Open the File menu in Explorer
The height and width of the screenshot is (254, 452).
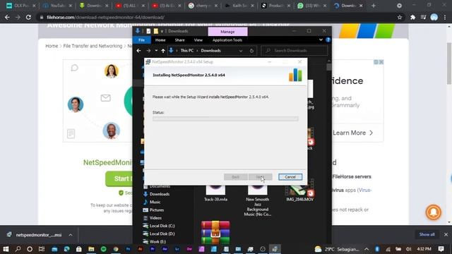141,40
